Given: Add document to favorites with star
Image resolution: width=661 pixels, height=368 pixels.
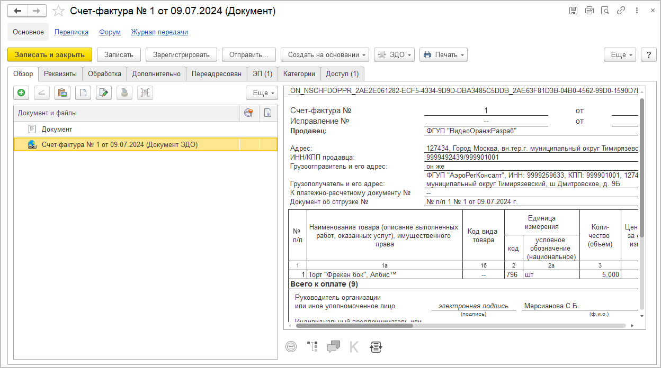Looking at the screenshot, I should click(x=59, y=11).
